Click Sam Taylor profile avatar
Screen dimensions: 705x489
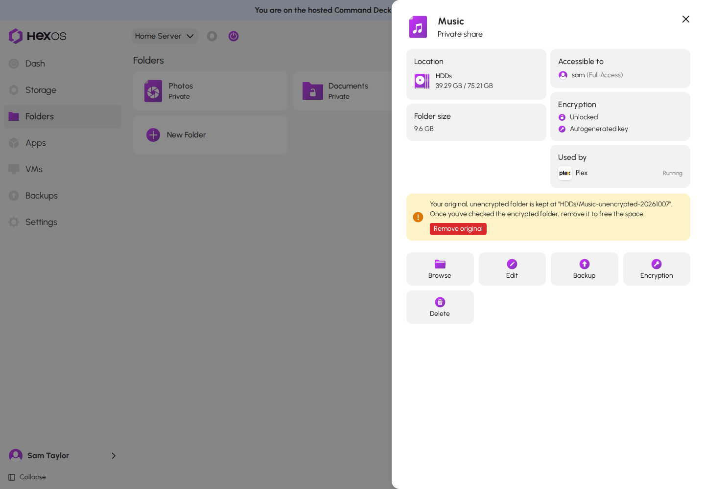[x=16, y=456]
